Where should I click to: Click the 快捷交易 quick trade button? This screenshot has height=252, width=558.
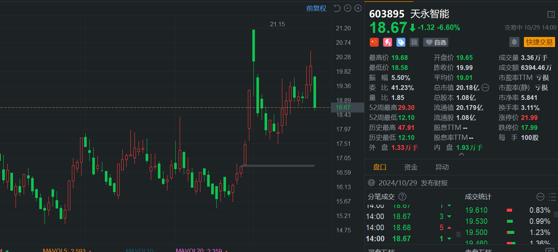[539, 42]
